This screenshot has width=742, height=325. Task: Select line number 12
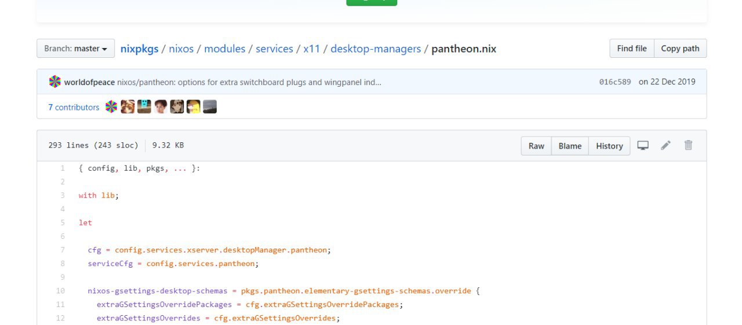click(60, 317)
